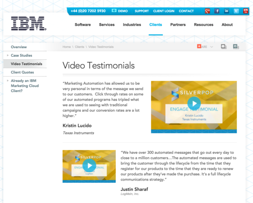Click the Texas Instruments italic caption
This screenshot has height=203, width=253.
point(78,133)
